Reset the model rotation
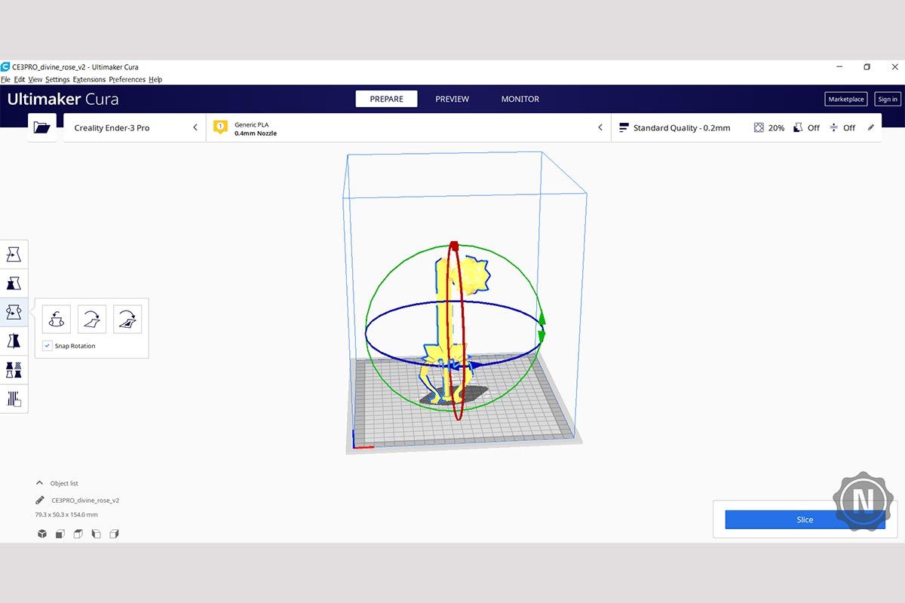 [57, 319]
